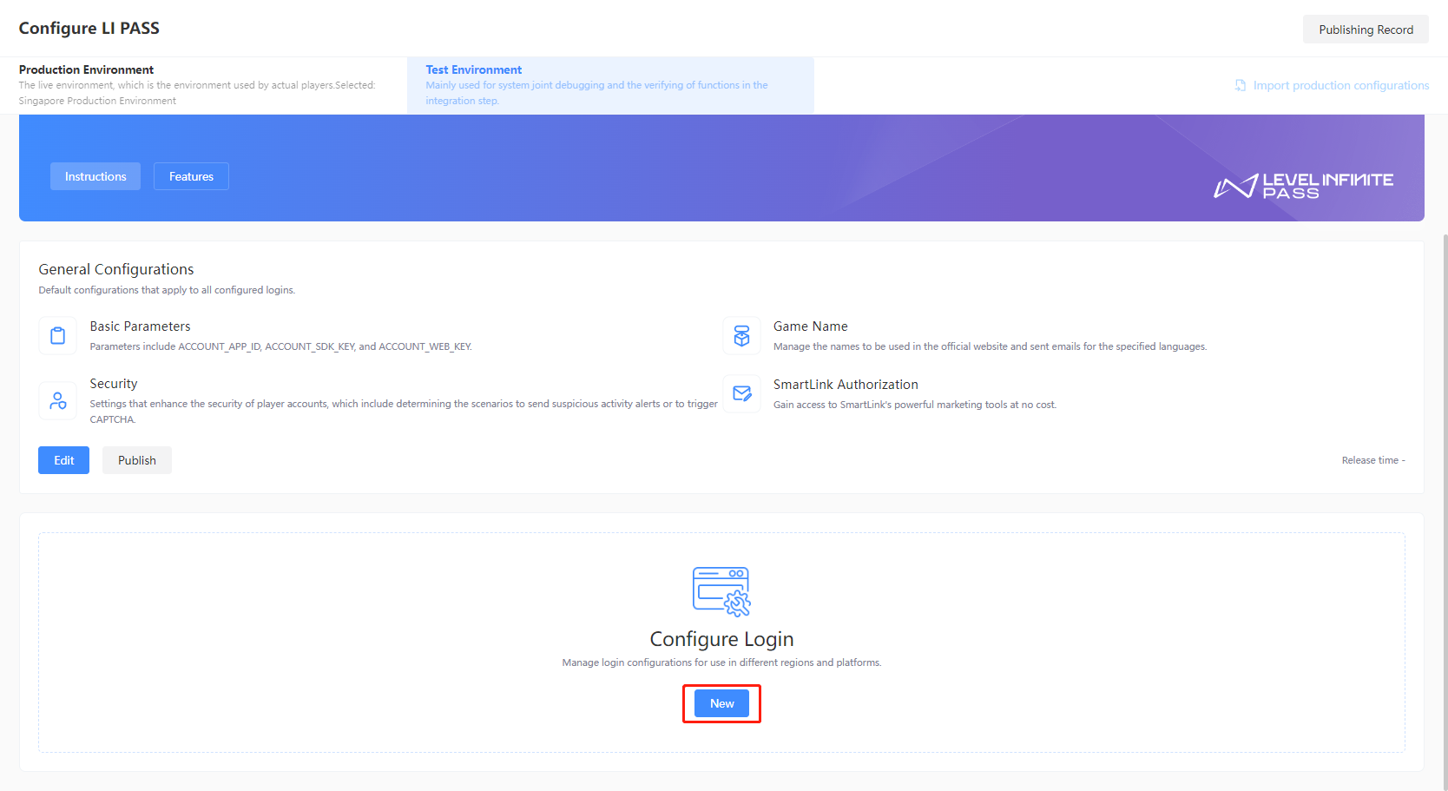Screen dimensions: 1448x791
Task: Click the Security heading
Action: coord(114,384)
